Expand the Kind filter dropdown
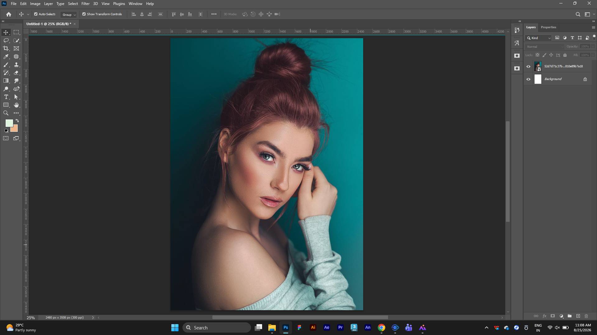Viewport: 597px width, 335px height. (x=539, y=38)
